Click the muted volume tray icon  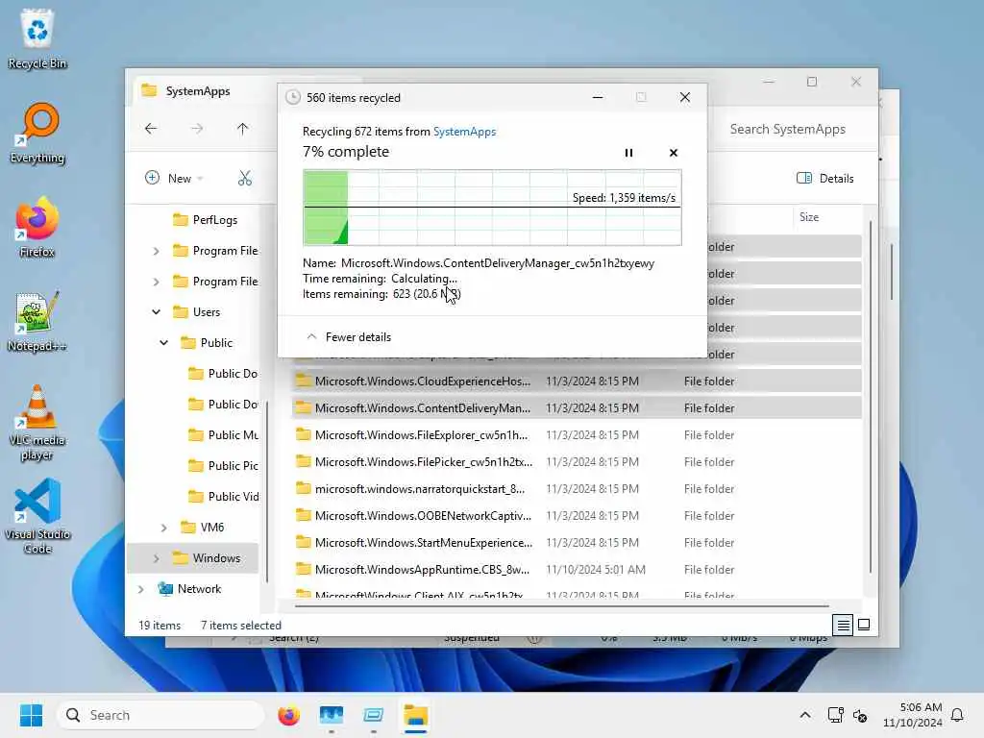[860, 715]
